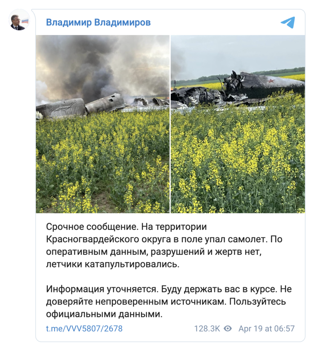Click the Telegram paper plane icon
The image size is (326, 351).
[x=288, y=22]
